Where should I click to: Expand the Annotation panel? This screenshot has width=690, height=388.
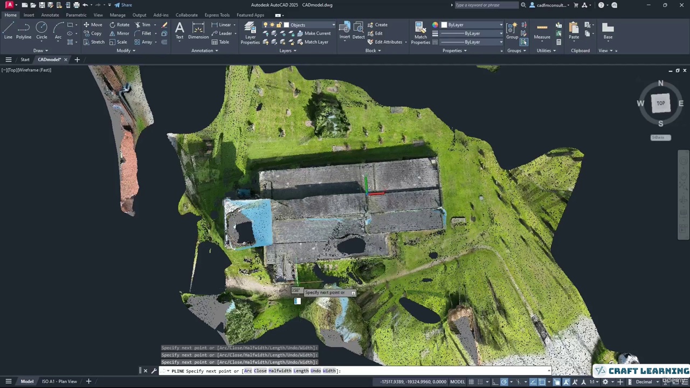coord(204,51)
